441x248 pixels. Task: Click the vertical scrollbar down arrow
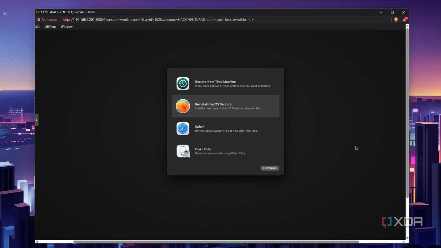407,238
